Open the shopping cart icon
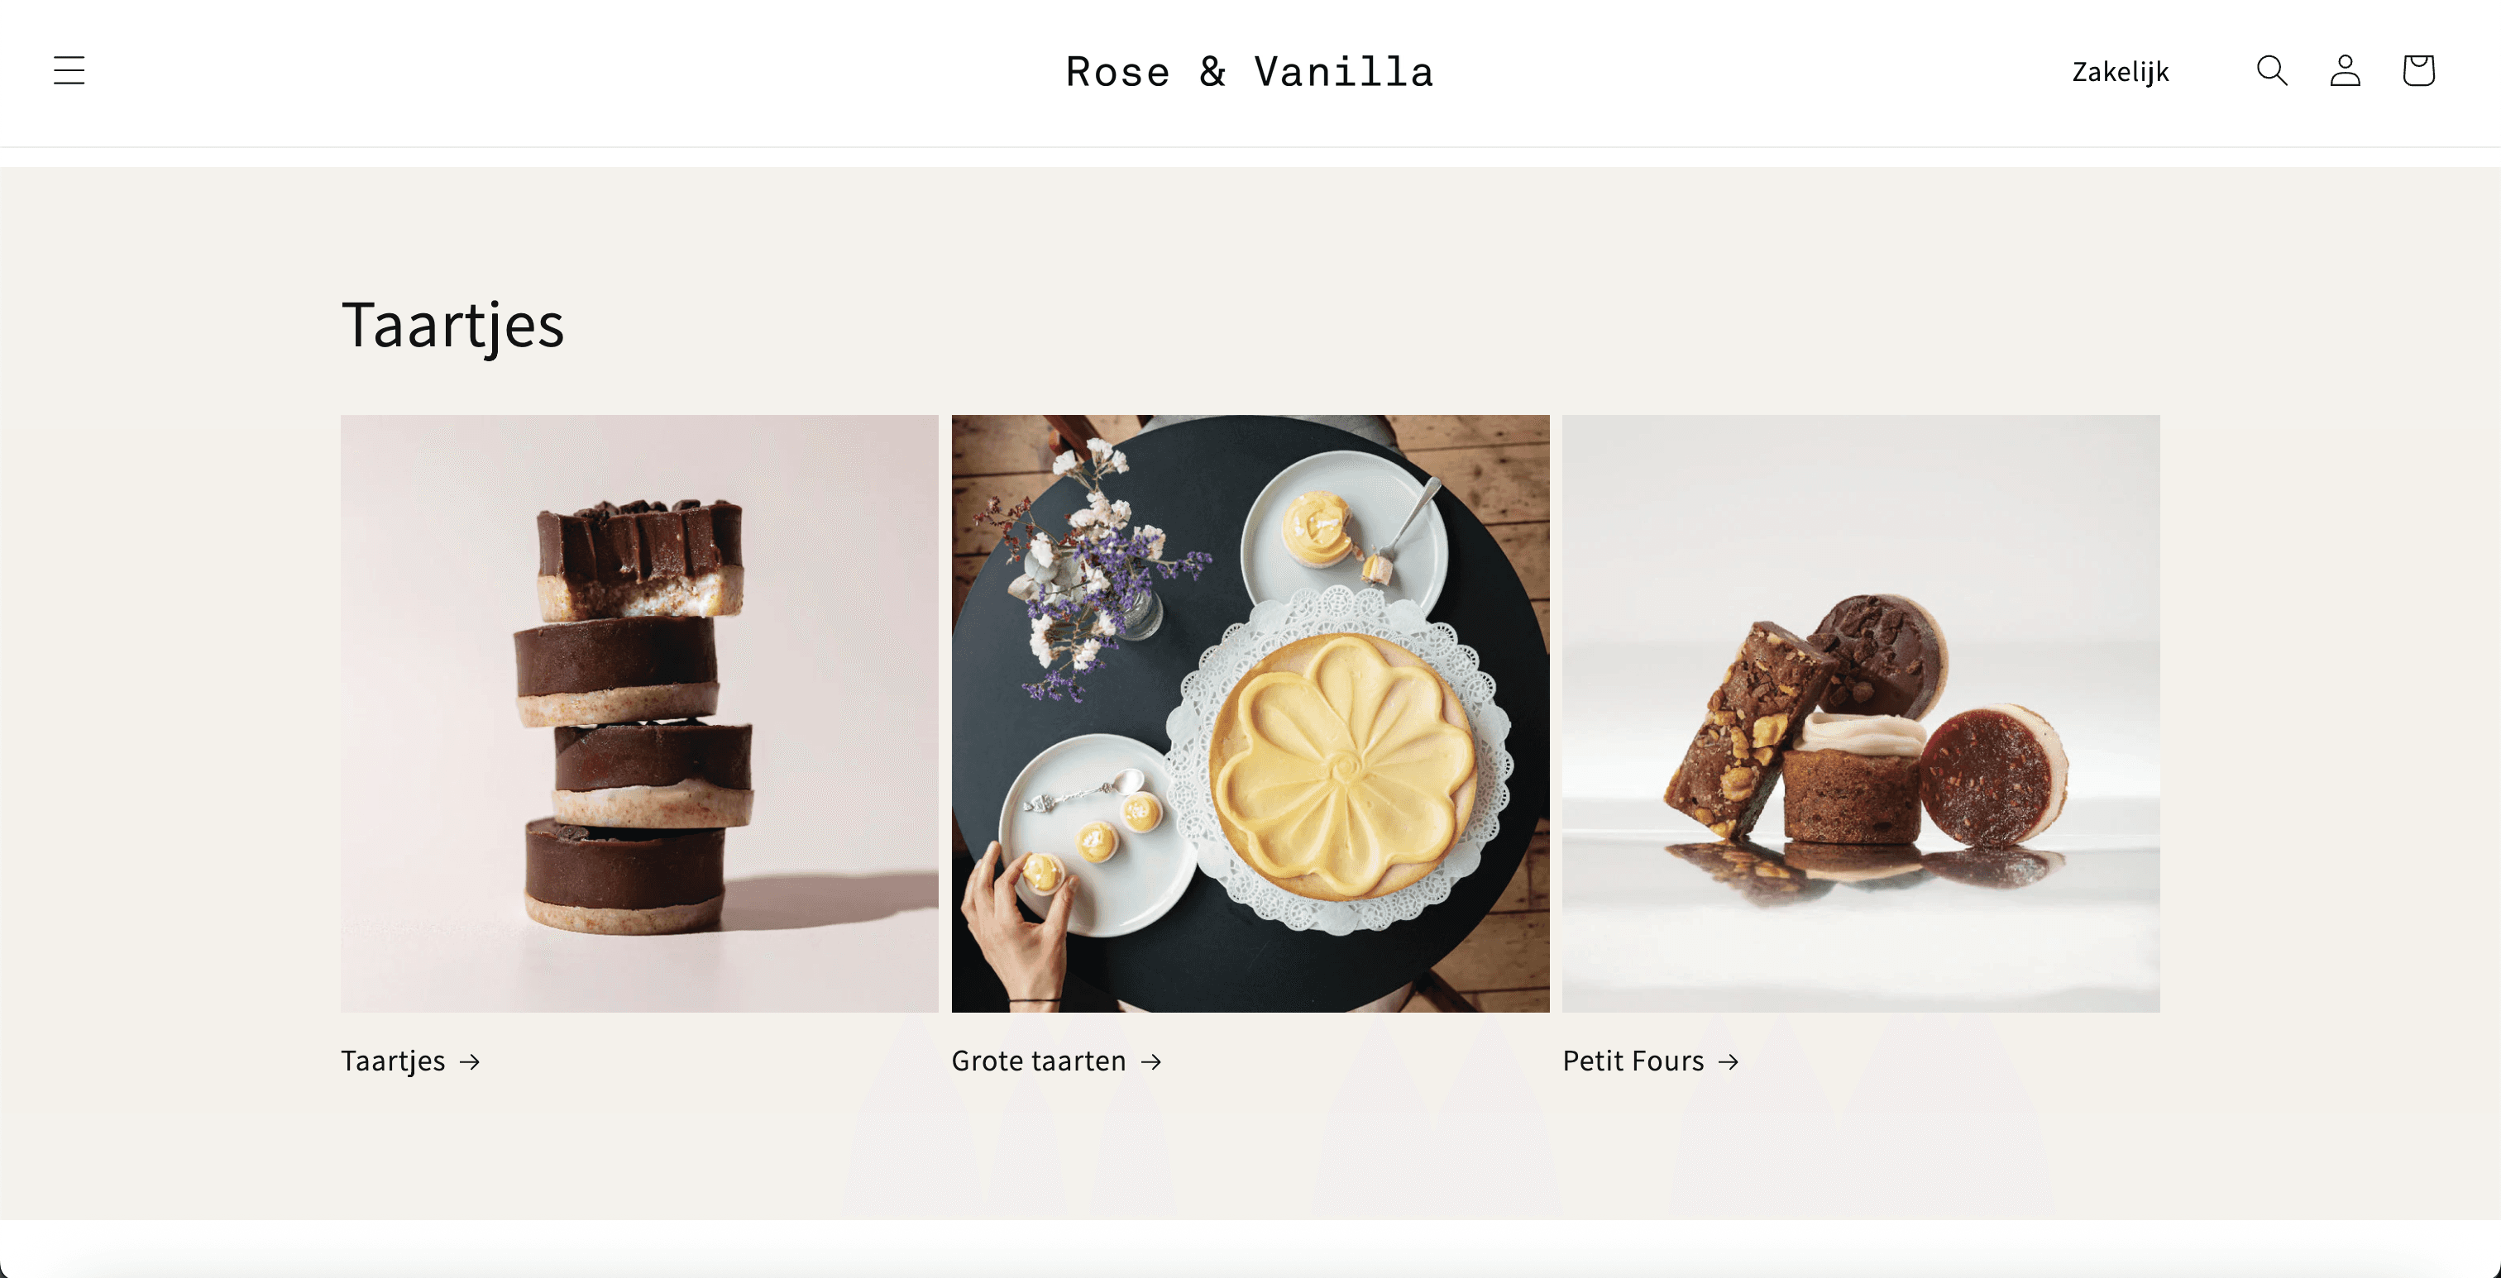 point(2417,71)
